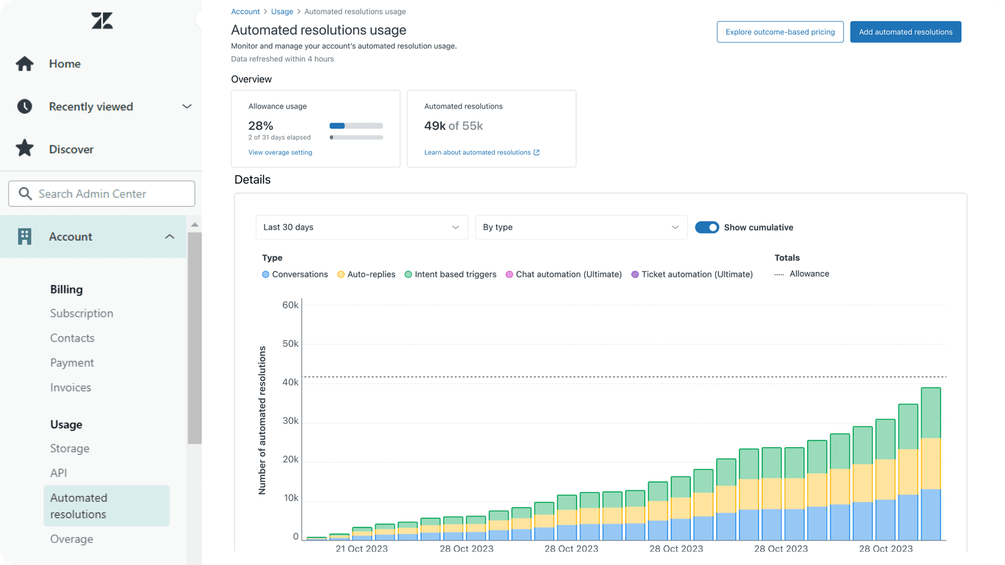Click the Allowance usage progress bar

click(x=356, y=126)
